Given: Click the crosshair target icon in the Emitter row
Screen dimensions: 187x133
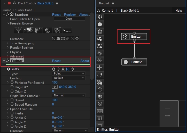Looking at the screenshot, I should (72, 69).
